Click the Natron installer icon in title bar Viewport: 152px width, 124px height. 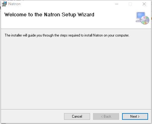click(x=4, y=4)
